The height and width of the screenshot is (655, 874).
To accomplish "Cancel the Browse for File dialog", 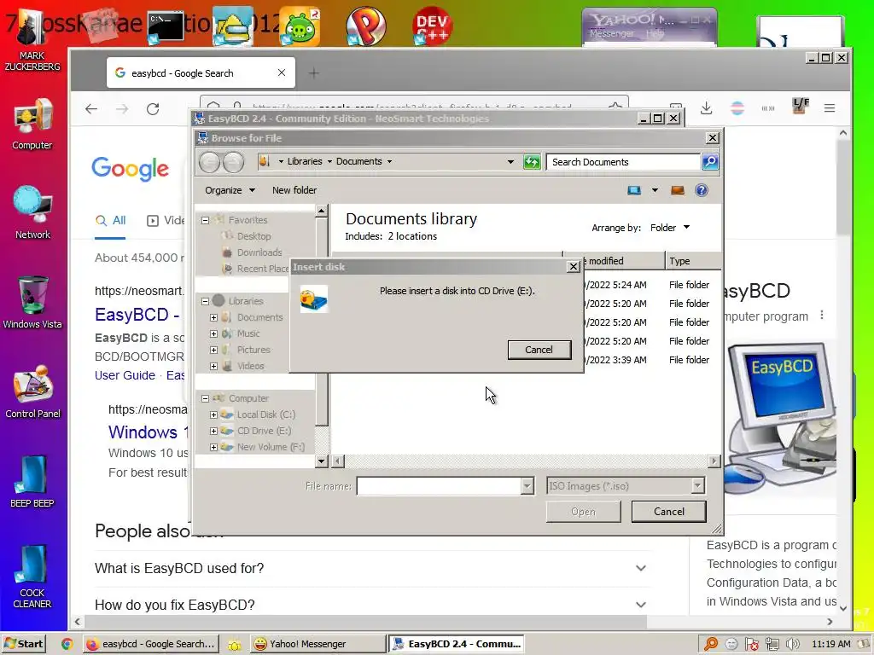I will pos(669,512).
